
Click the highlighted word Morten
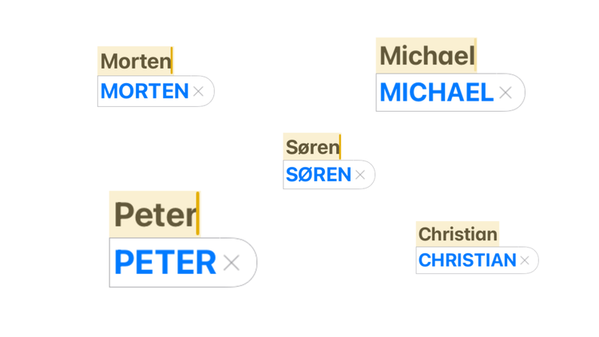(x=136, y=61)
